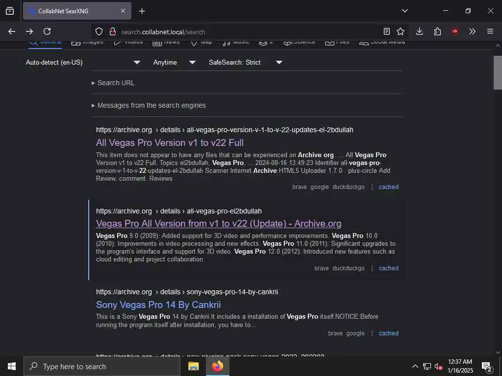The width and height of the screenshot is (502, 376).
Task: Open the three-dot menu for Vegas Pro All Version result
Action: 372,268
